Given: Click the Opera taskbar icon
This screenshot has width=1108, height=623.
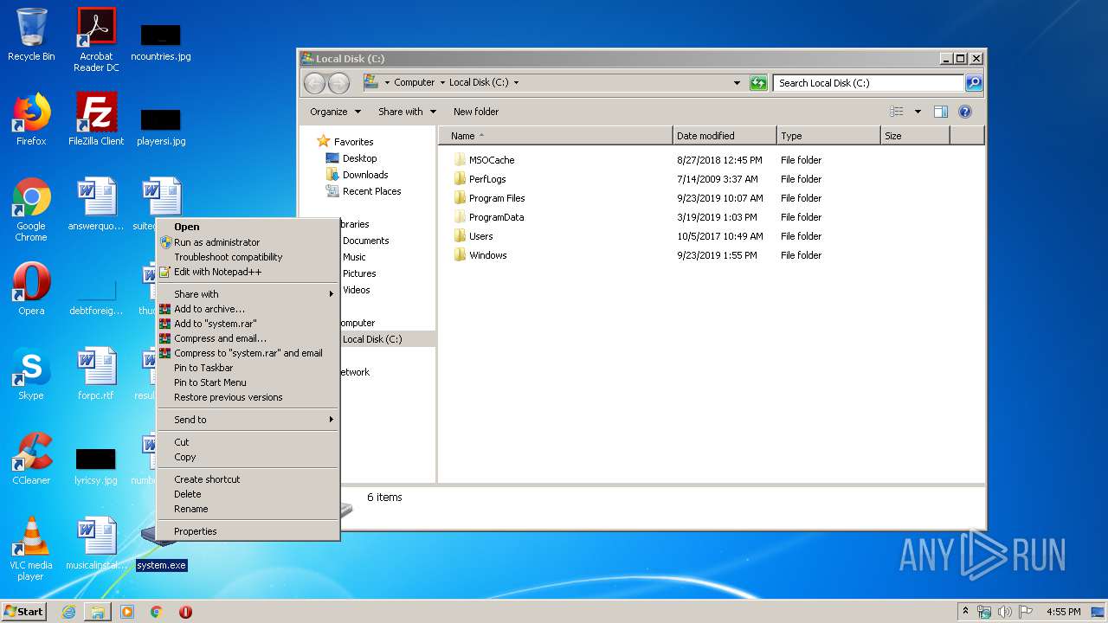Looking at the screenshot, I should [x=185, y=612].
